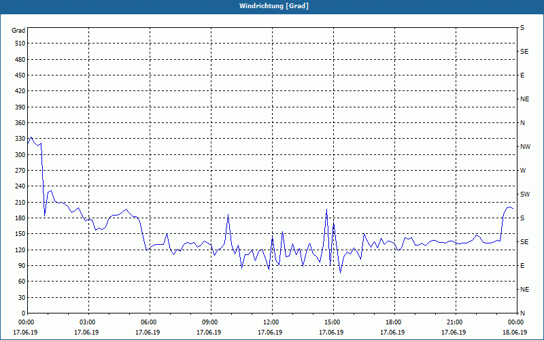Click the 18:00 time label
This screenshot has width=544, height=340.
point(394,322)
